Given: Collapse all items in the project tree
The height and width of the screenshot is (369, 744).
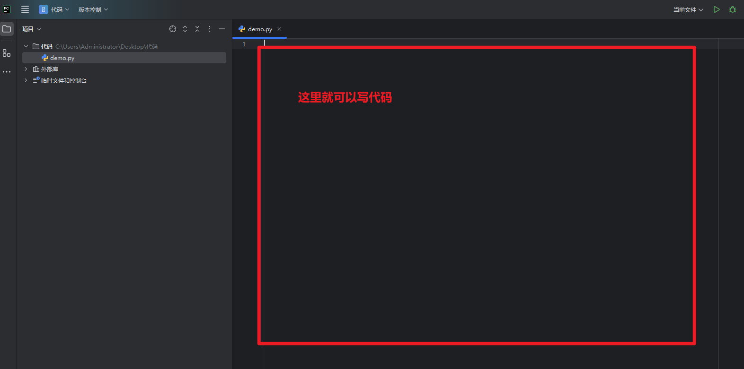Looking at the screenshot, I should (x=197, y=29).
